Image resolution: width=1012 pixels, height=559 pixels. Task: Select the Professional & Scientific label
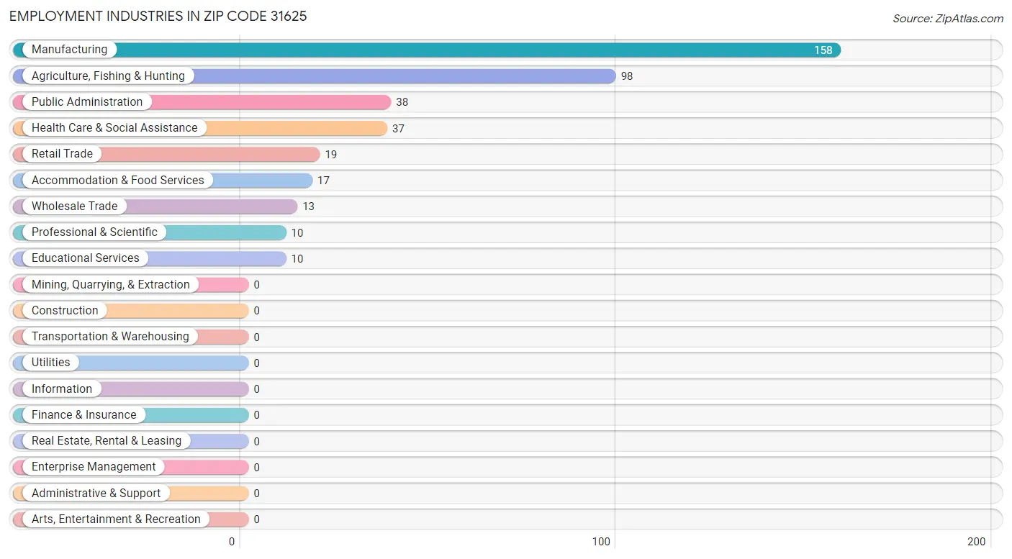point(94,232)
